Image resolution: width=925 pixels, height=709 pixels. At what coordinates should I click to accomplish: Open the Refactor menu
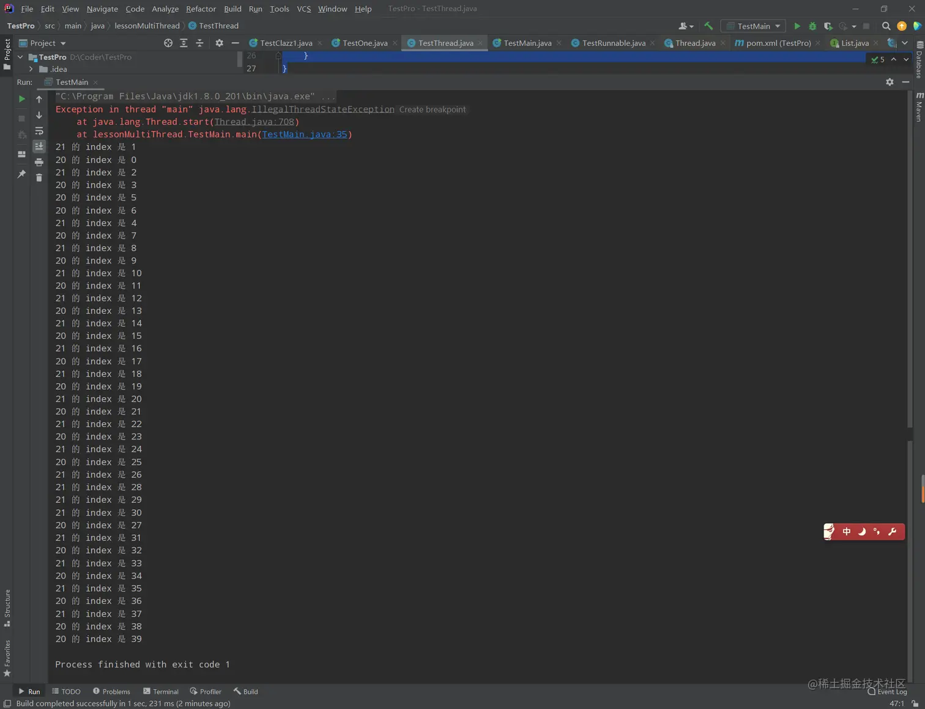tap(201, 9)
